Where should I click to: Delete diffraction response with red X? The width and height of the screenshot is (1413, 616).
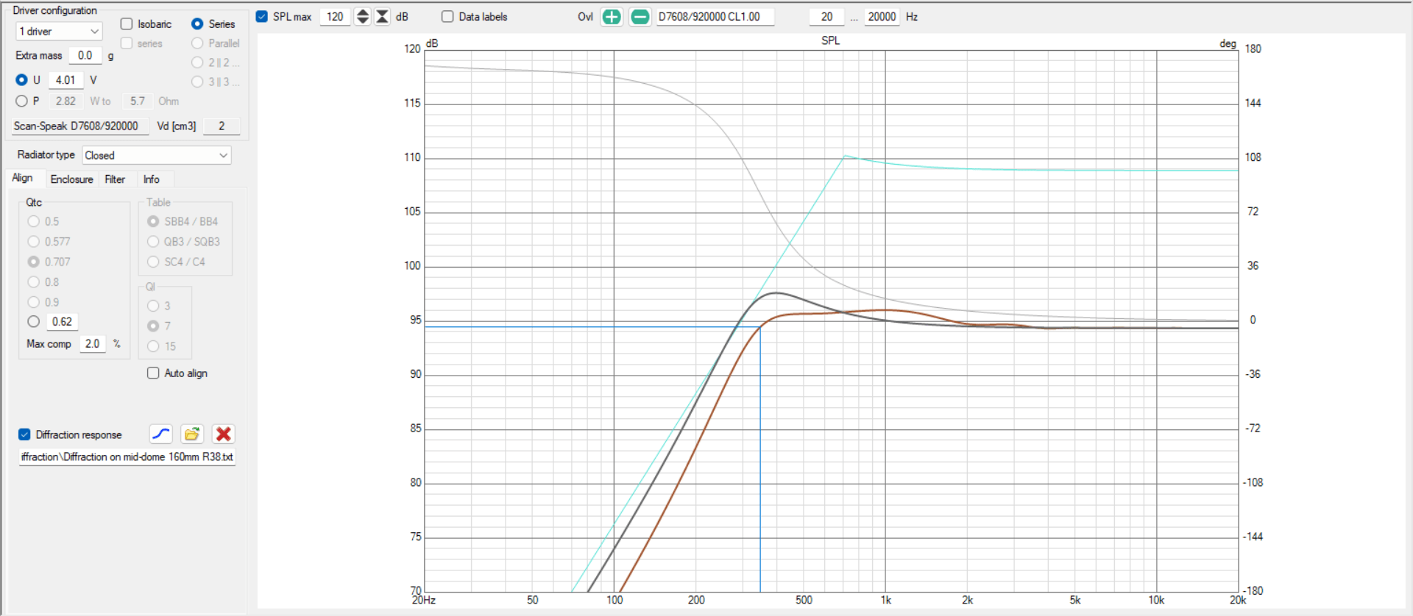[224, 434]
